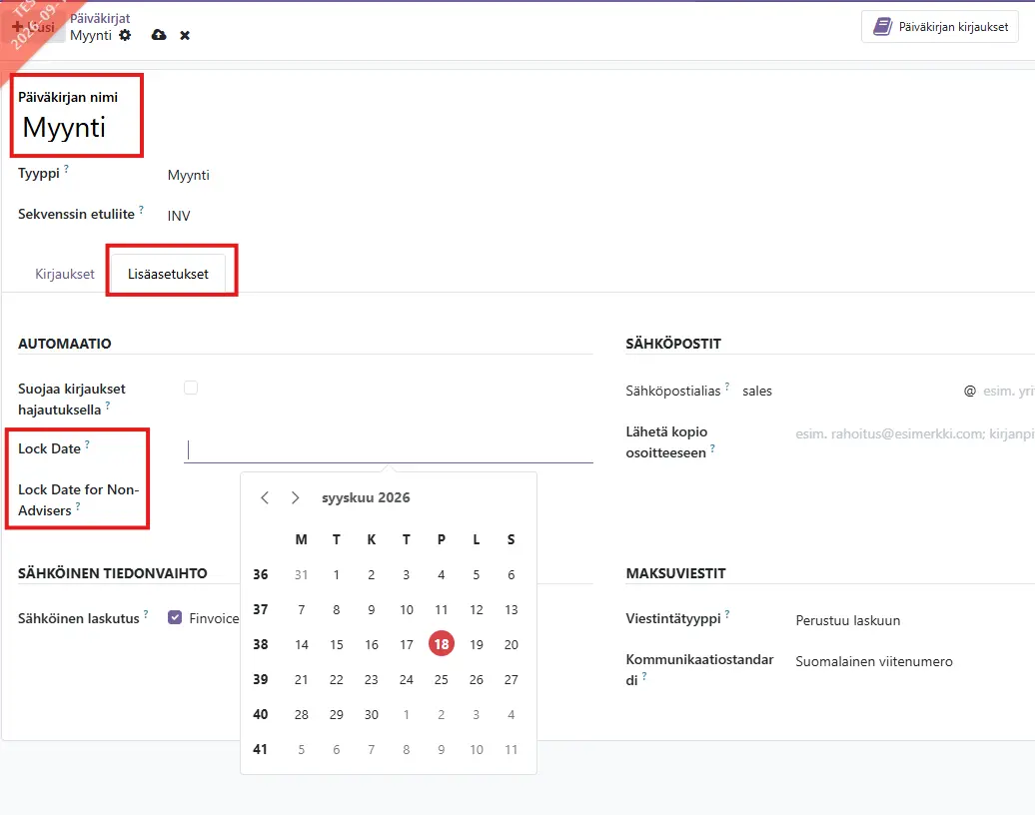Click the cloud upload save icon
Viewport: 1035px width, 815px height.
(159, 35)
